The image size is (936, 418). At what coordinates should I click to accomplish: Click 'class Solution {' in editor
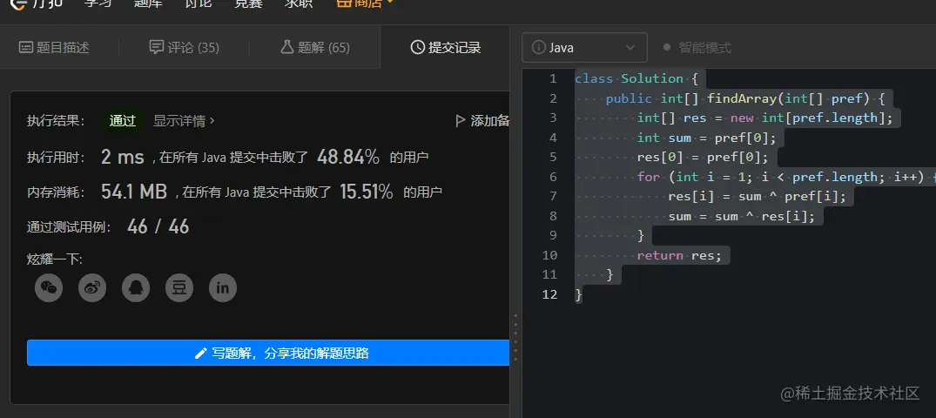pos(636,79)
